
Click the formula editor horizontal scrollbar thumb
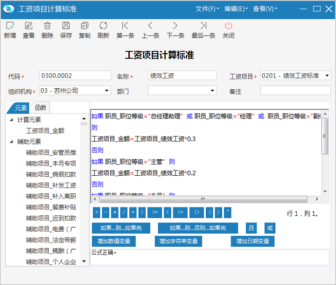point(203,199)
